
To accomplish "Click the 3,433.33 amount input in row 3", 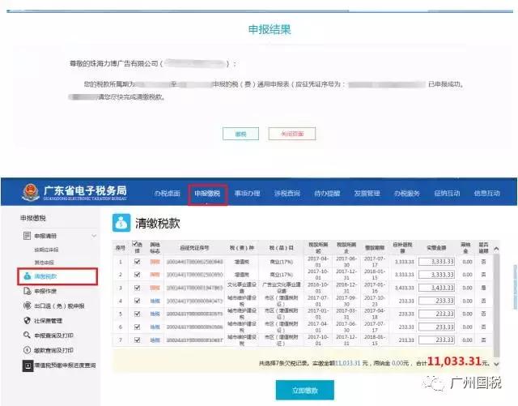I will [436, 288].
